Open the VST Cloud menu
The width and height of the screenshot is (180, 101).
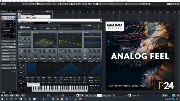57,1
